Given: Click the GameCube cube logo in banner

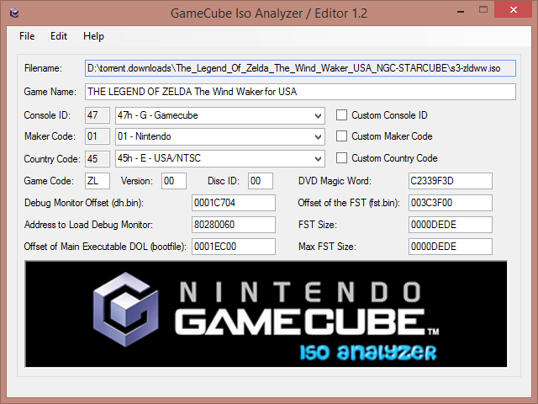Looking at the screenshot, I should point(125,310).
